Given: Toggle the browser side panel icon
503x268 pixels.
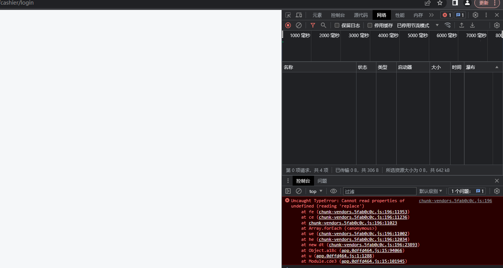Looking at the screenshot, I should point(455,3).
